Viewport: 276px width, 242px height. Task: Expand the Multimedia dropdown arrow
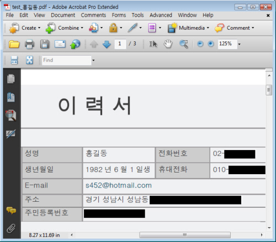208,28
